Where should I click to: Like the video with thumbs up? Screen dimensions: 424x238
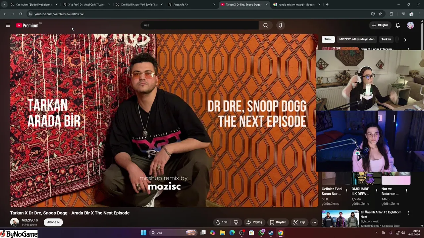point(221,222)
